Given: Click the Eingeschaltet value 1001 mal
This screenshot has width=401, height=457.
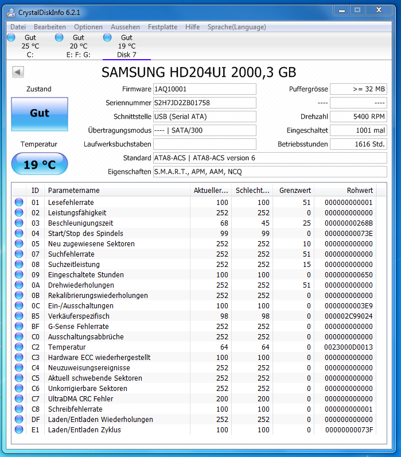Looking at the screenshot, I should click(359, 130).
